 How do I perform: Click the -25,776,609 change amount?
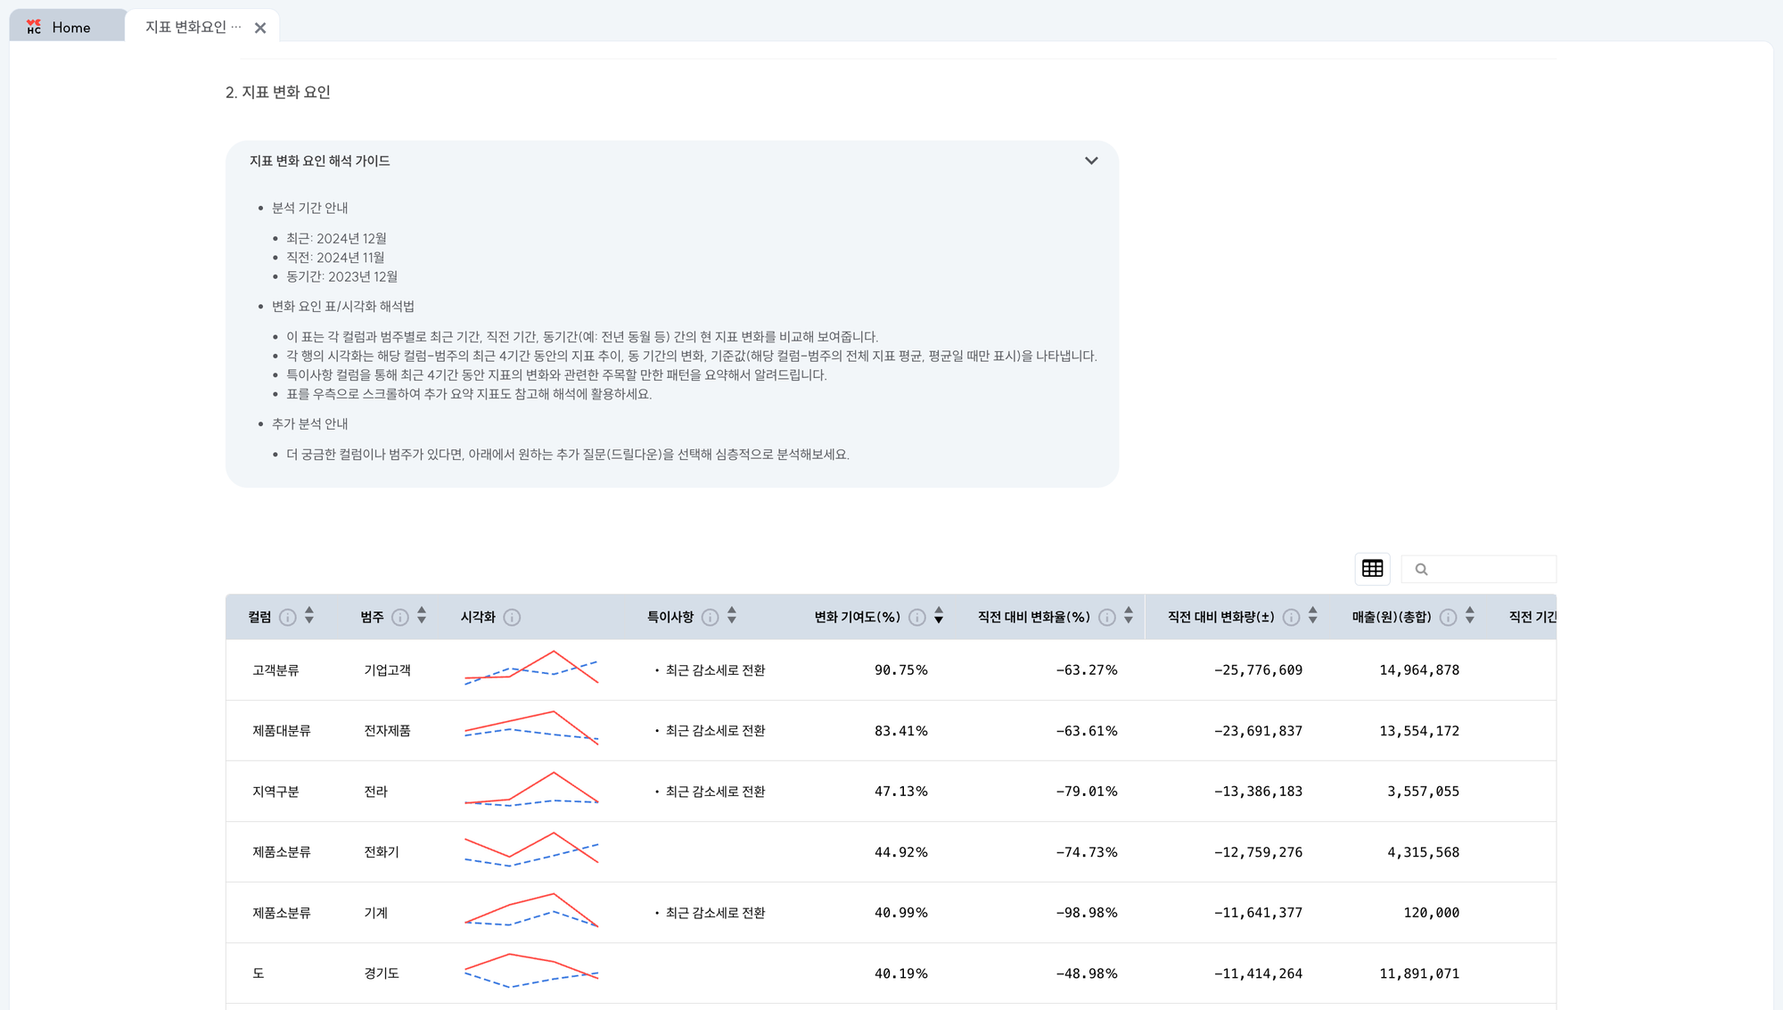point(1258,670)
